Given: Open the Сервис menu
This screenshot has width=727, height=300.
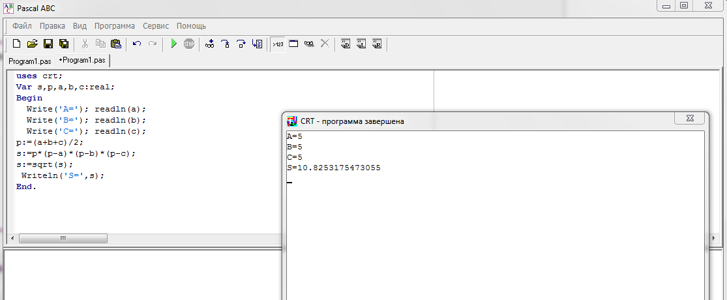Looking at the screenshot, I should 156,26.
